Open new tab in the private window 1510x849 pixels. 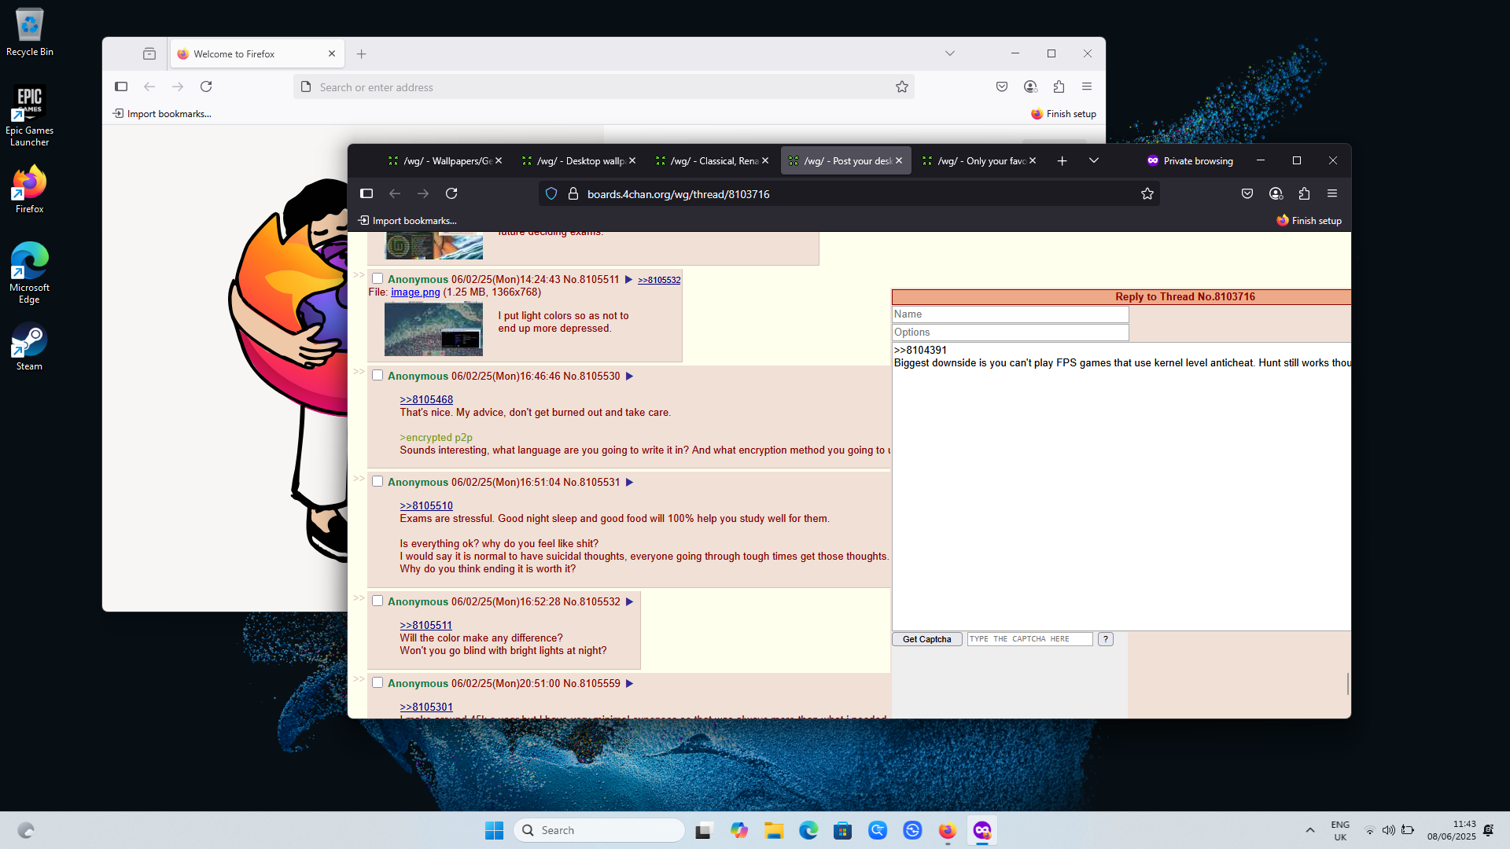[1062, 160]
